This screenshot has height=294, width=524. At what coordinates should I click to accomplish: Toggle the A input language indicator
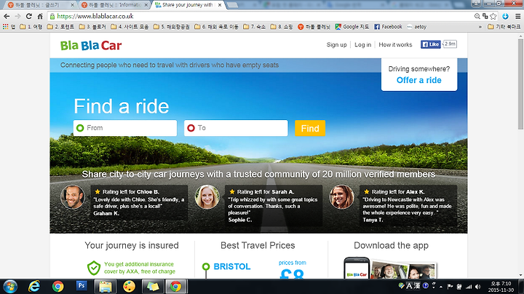coord(409,286)
